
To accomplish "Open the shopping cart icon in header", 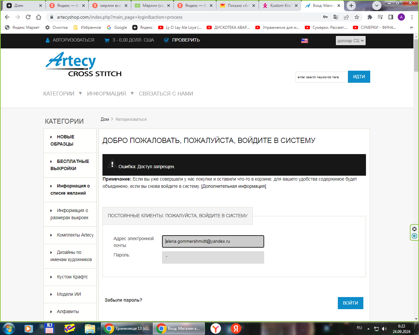I will (107, 40).
